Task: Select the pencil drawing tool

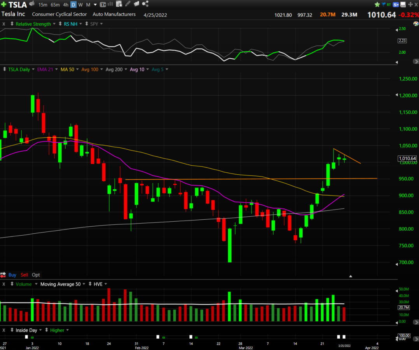Action: coord(128,3)
